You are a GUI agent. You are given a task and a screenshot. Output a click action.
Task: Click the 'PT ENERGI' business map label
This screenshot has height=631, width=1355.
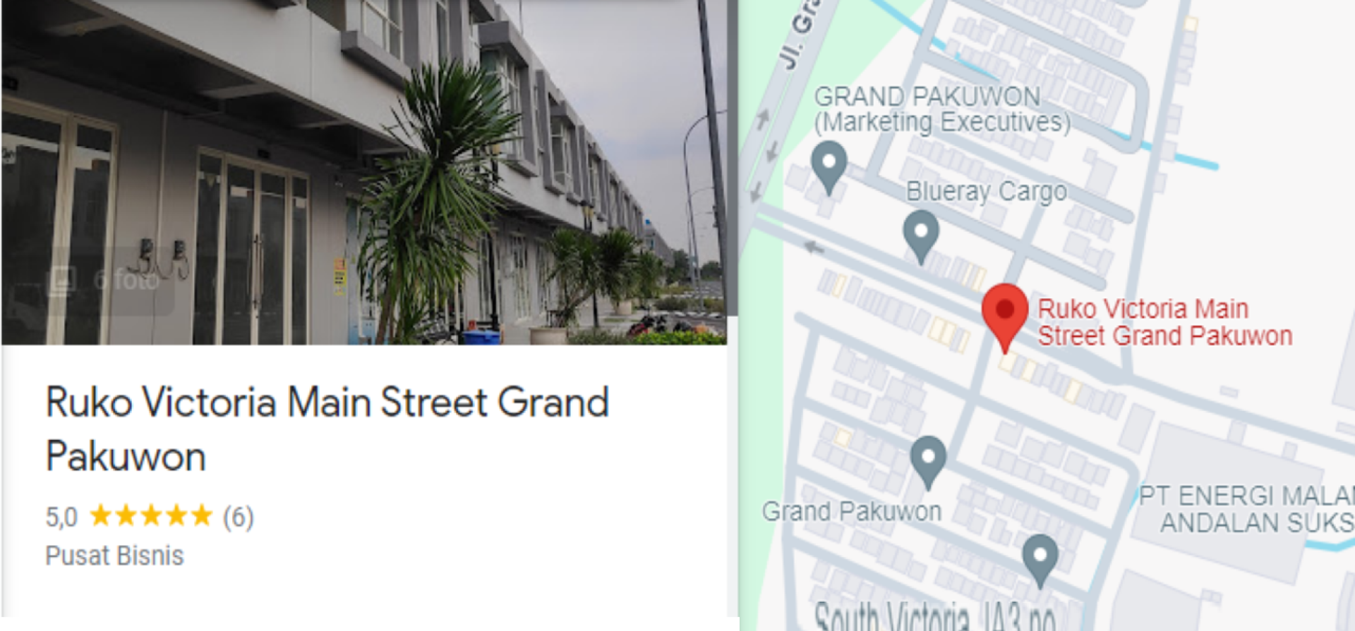(1247, 509)
